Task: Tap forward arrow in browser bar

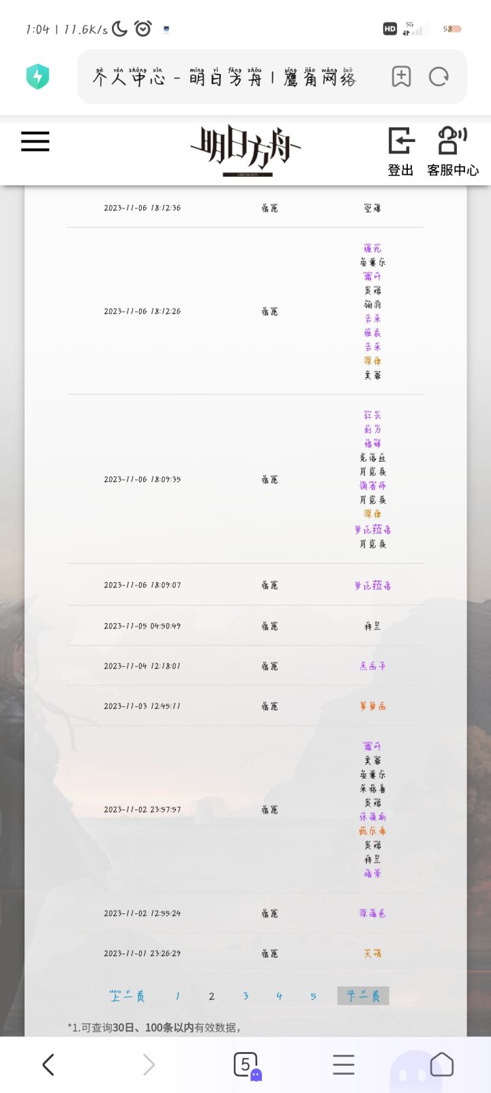Action: tap(148, 1064)
